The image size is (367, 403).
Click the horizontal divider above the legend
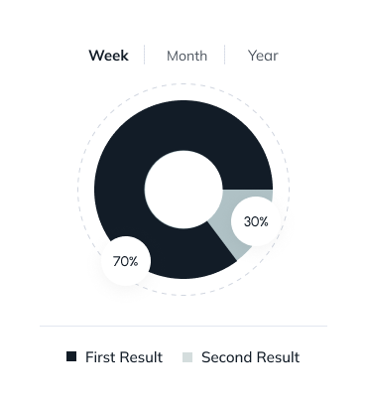pos(183,326)
